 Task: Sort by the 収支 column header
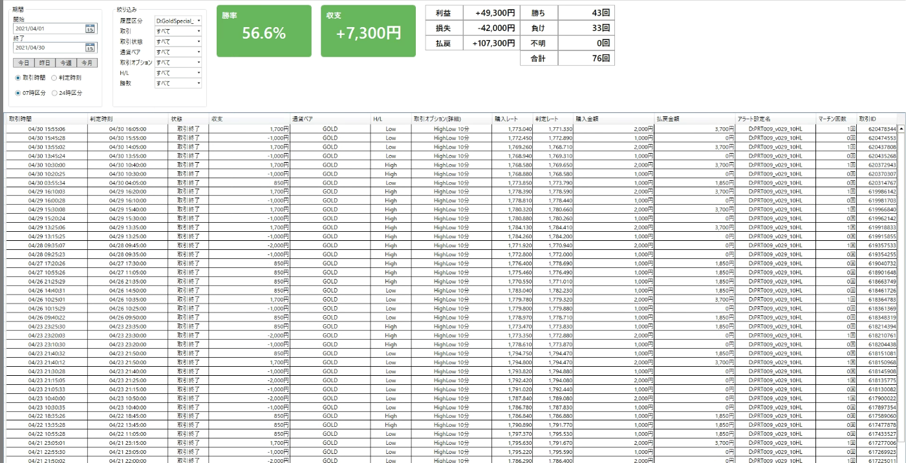click(x=249, y=119)
